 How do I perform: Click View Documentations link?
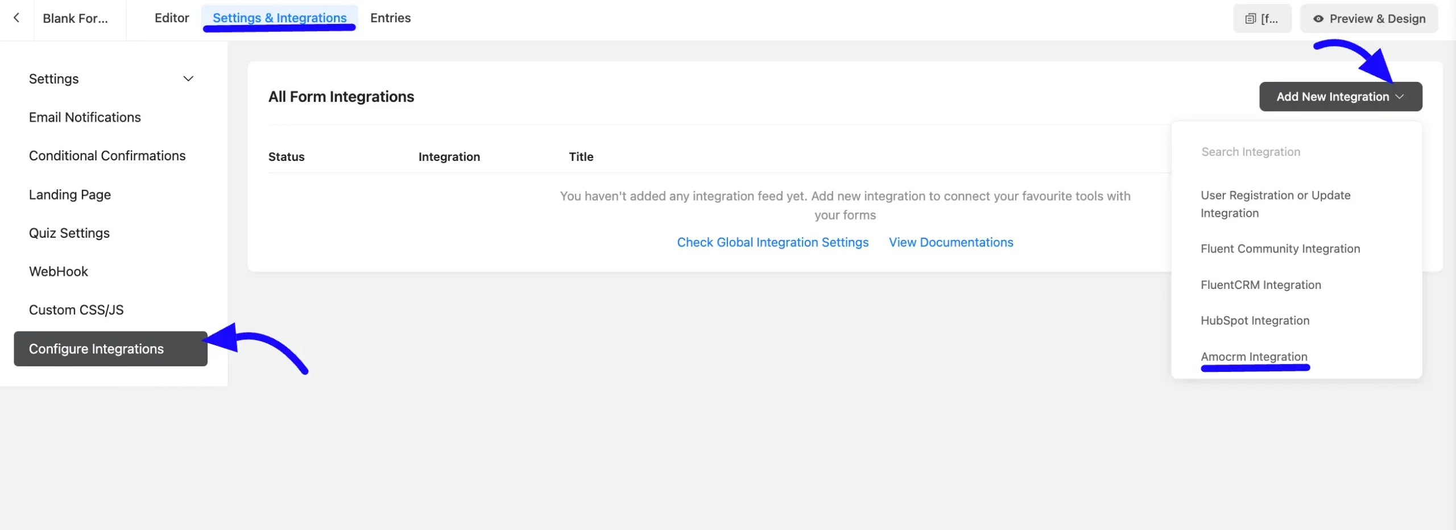click(950, 242)
